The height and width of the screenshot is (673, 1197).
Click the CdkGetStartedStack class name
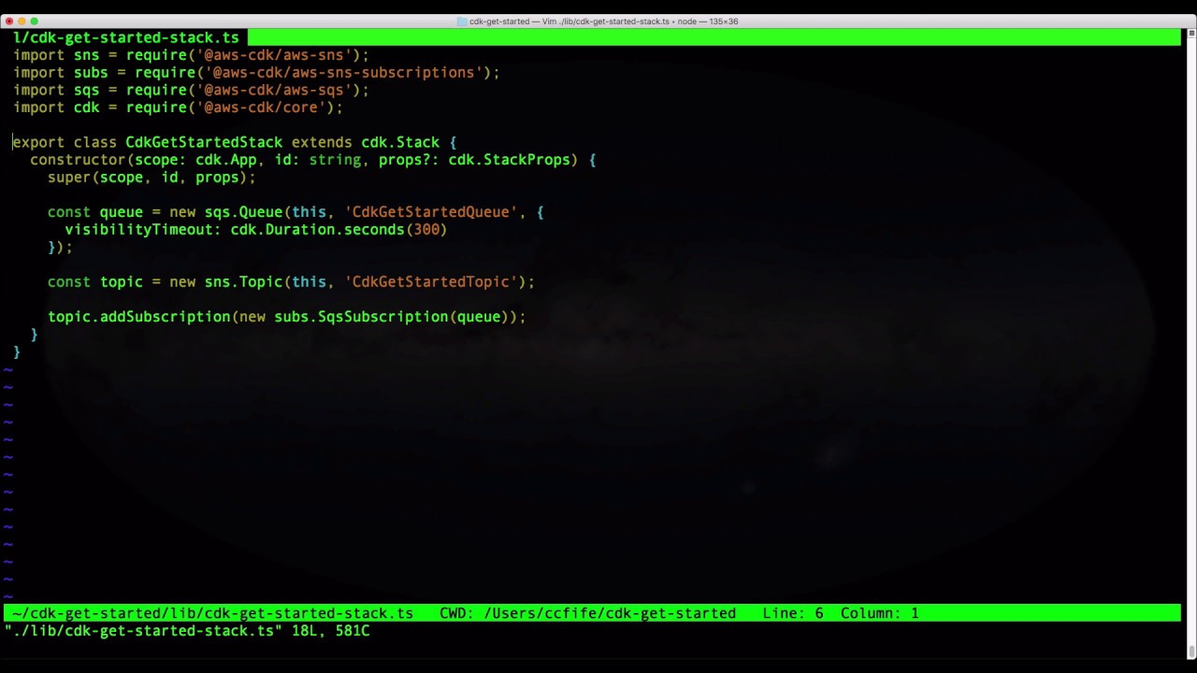(x=204, y=142)
